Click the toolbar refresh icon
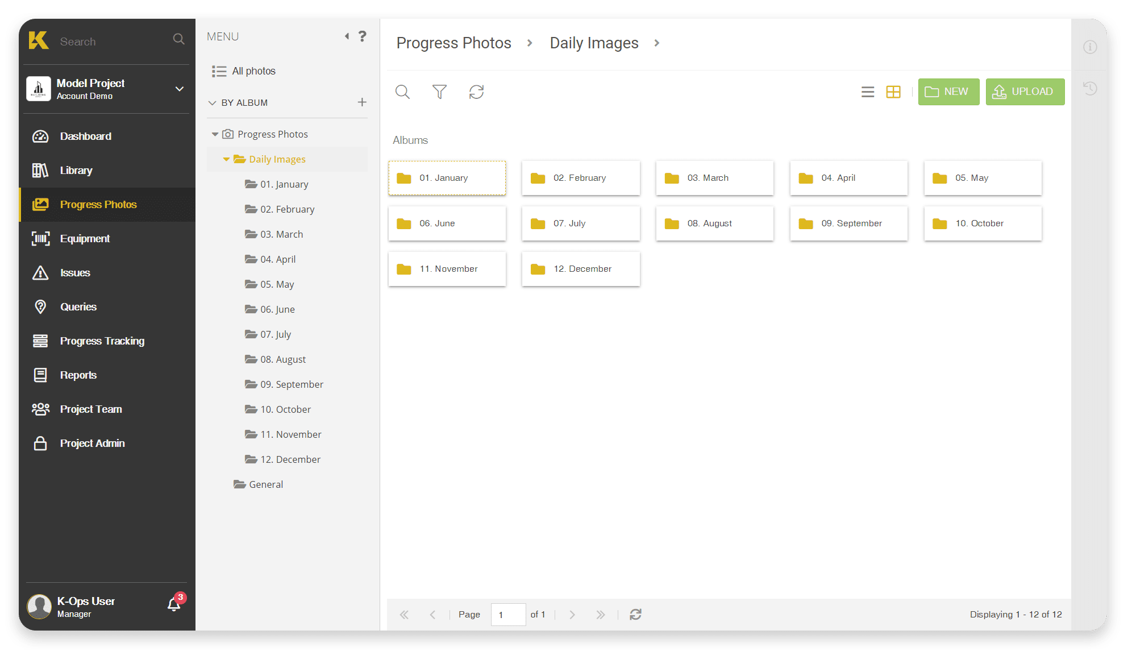Viewport: 1132px width, 655px height. click(476, 92)
